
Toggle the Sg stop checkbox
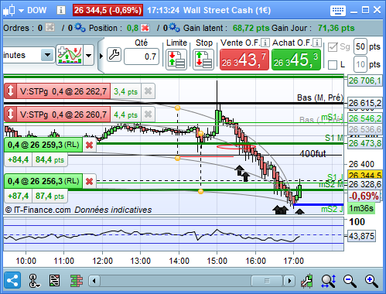click(x=333, y=47)
